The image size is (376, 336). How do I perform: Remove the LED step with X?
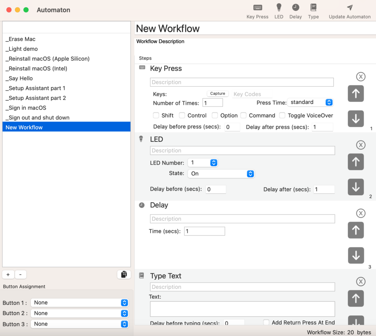pyautogui.click(x=361, y=145)
